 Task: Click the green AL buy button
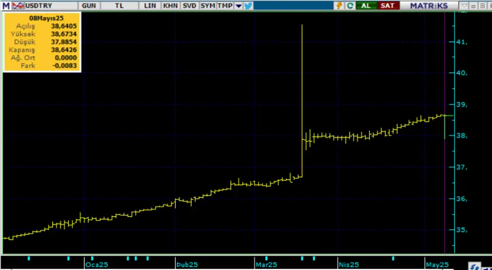point(366,6)
